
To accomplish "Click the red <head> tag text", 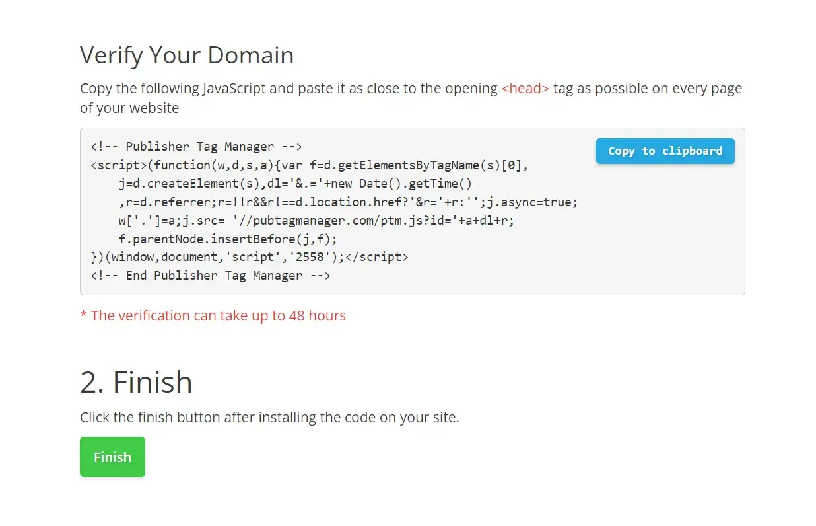I will click(525, 89).
